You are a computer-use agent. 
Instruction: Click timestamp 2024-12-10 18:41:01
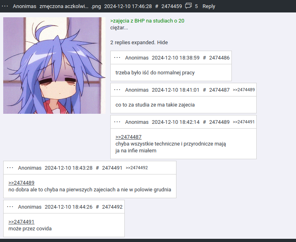coord(176,90)
